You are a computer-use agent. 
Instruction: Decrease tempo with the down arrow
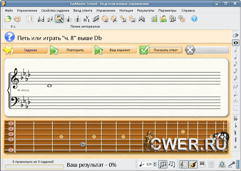(155, 165)
